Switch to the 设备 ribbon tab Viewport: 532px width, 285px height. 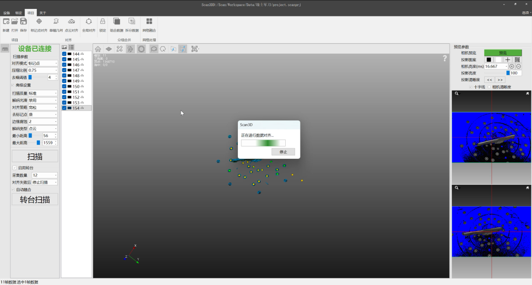pyautogui.click(x=6, y=13)
